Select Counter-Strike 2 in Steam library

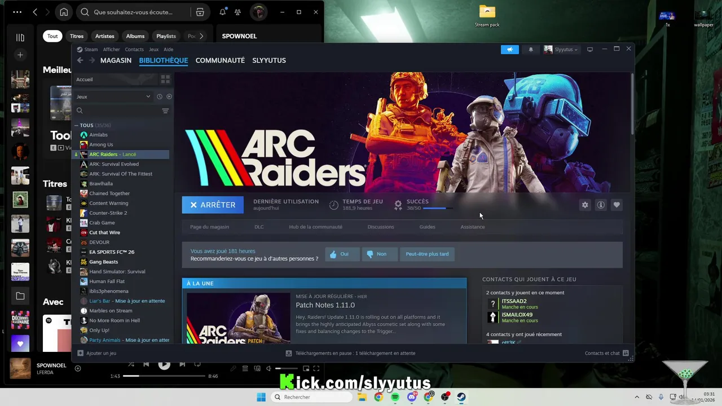[x=108, y=213]
